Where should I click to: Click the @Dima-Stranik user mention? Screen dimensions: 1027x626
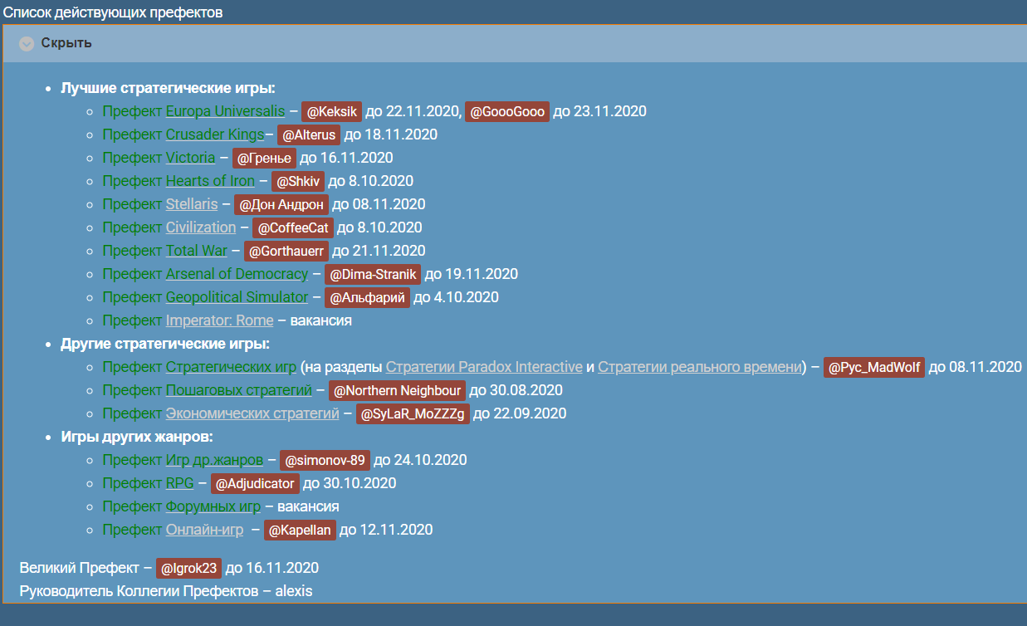373,274
